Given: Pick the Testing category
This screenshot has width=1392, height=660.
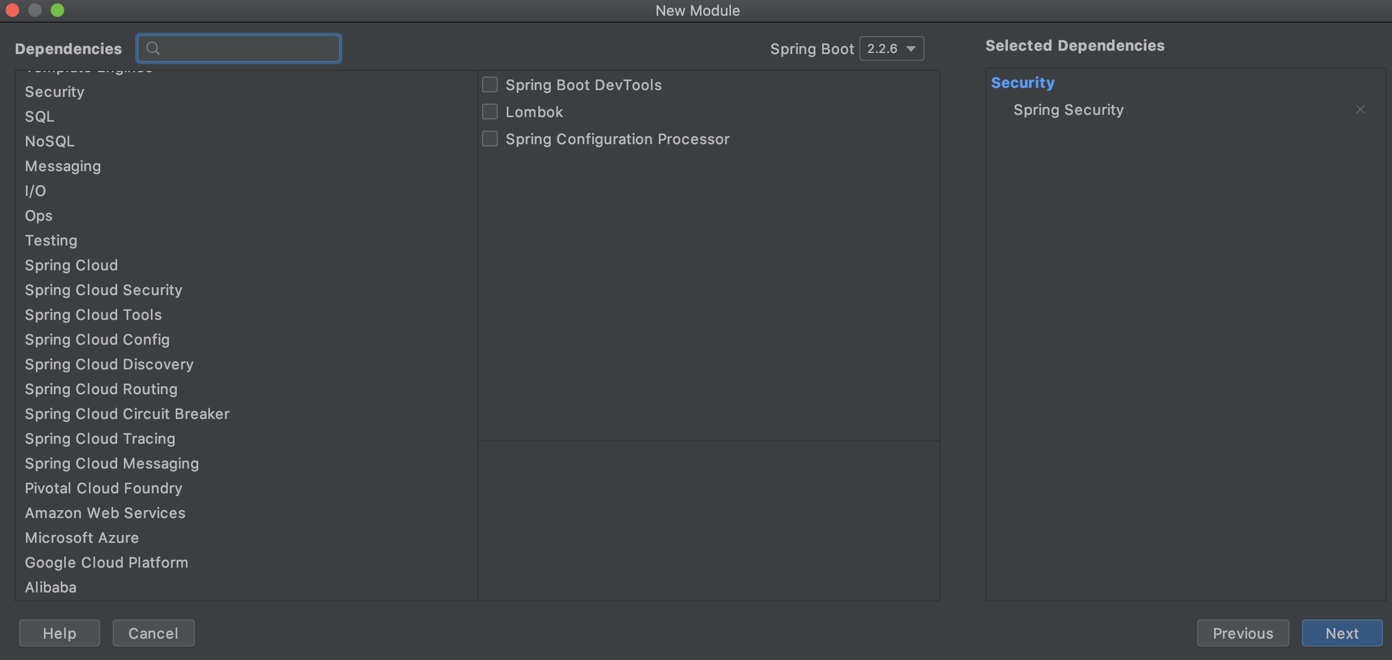Looking at the screenshot, I should [x=51, y=240].
